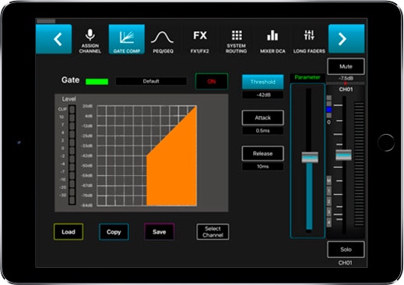Open Assign Channel microphone page
The image size is (404, 285).
coord(90,40)
